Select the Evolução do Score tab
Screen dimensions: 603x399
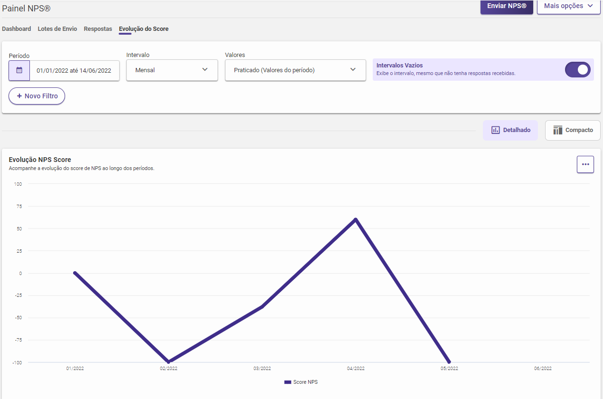coord(143,29)
